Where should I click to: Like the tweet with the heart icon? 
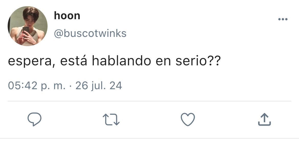click(x=188, y=119)
